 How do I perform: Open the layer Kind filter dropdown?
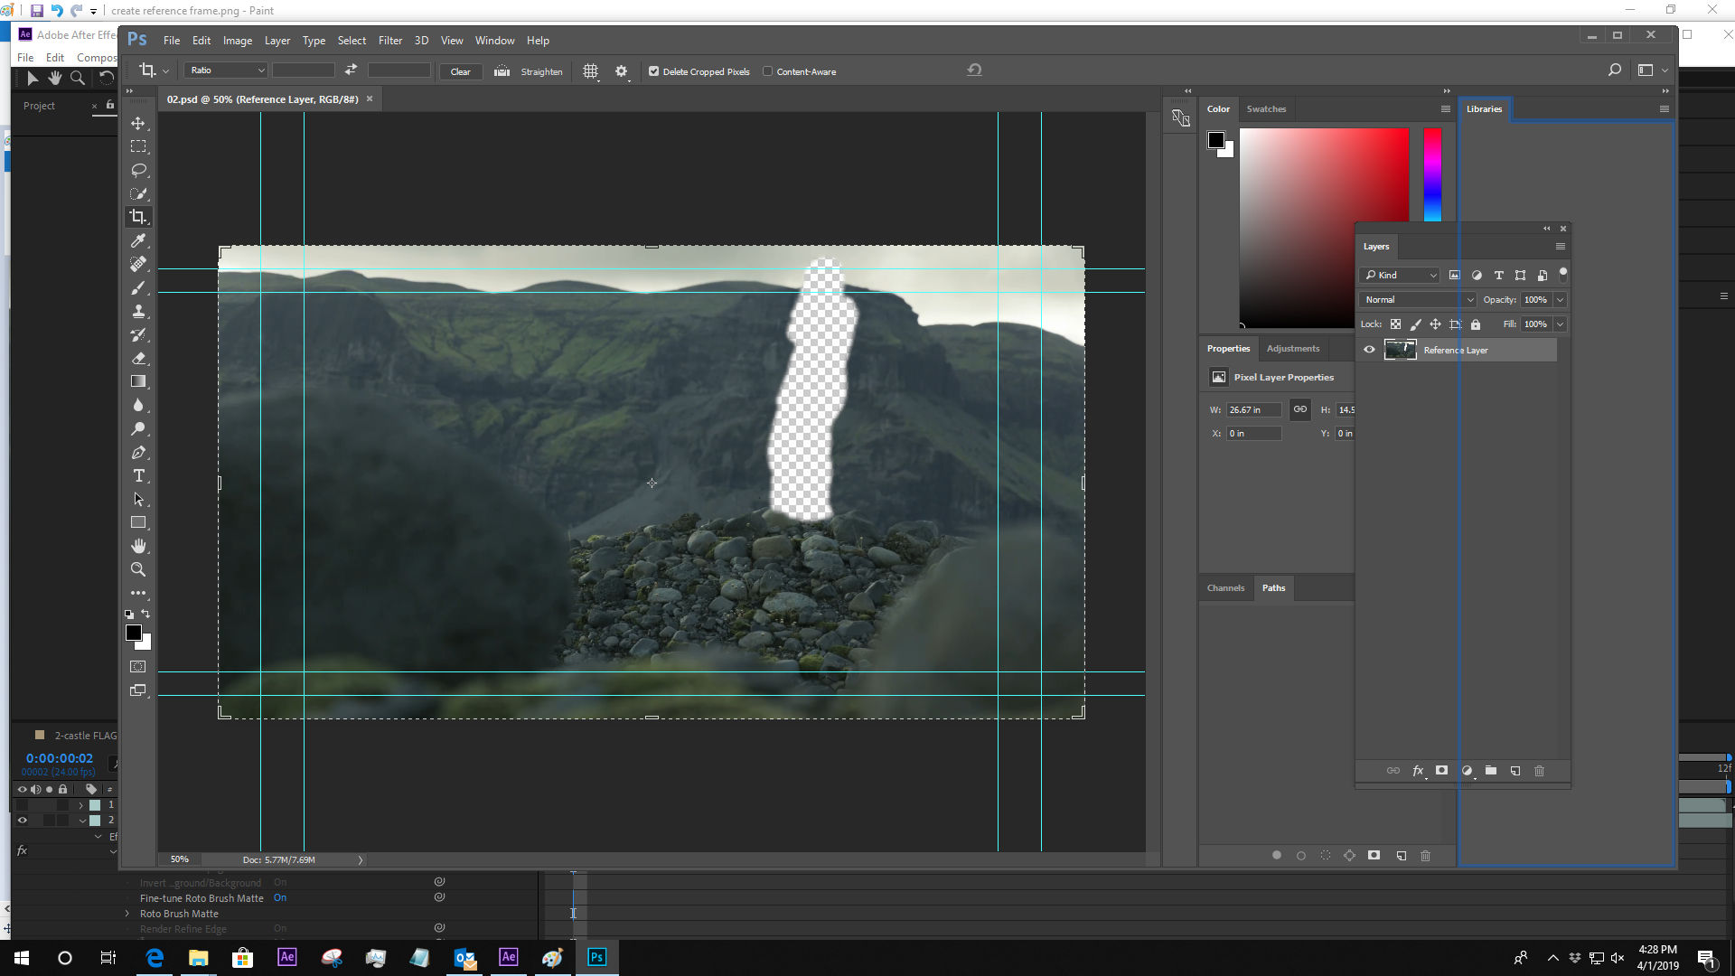point(1434,275)
